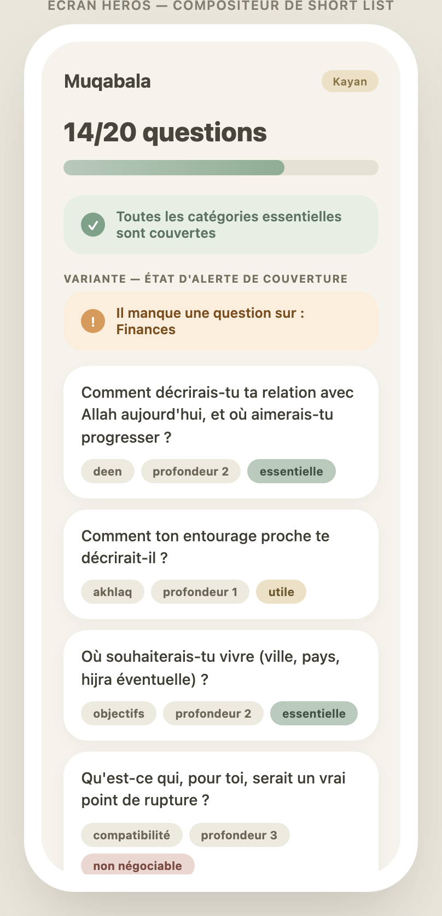Open the question about relation avec Allah
Viewport: 442px width, 916px height.
(221, 432)
